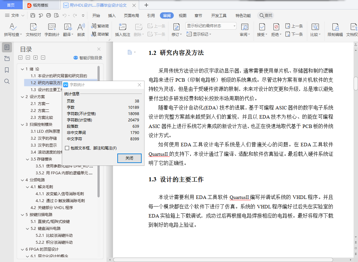Switch to the 页面布局 ribbon tab

point(131,15)
